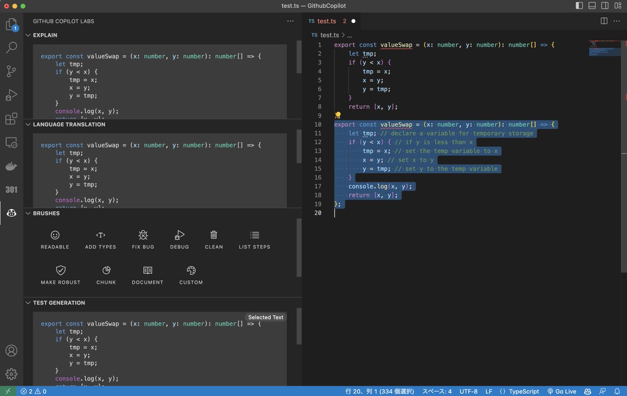Click the Explain panel vertical scrollbar
This screenshot has width=627, height=396.
tap(299, 57)
